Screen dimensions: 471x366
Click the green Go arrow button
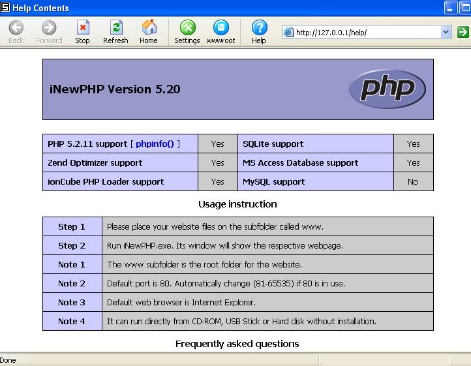(x=463, y=32)
